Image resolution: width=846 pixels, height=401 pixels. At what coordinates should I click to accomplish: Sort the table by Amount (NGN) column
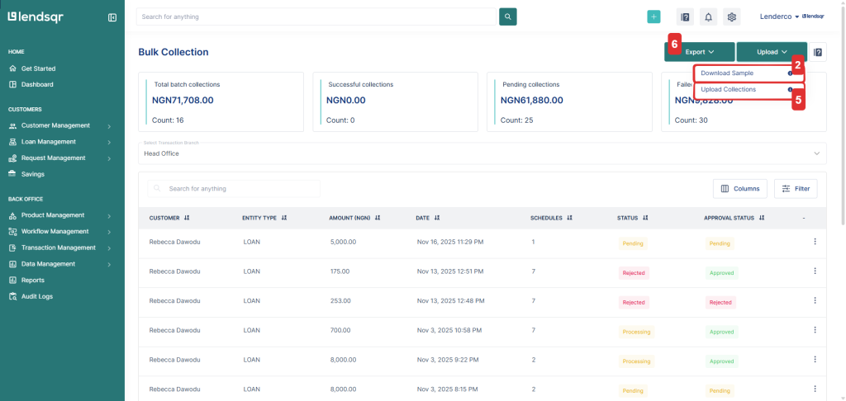click(377, 218)
